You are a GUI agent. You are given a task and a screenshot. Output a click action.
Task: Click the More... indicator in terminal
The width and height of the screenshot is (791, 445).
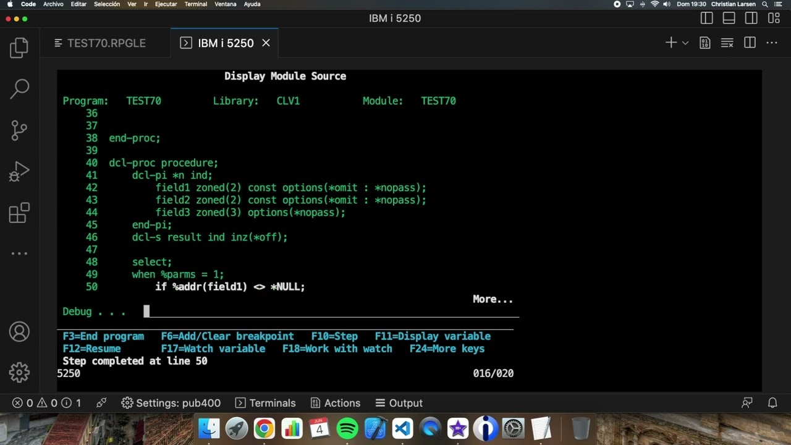[x=493, y=299]
